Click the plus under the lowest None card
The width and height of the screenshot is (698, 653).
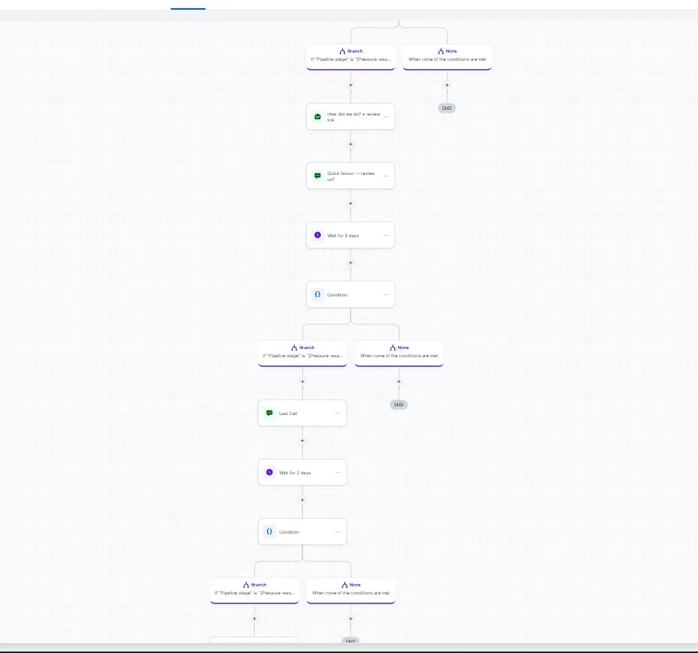click(350, 619)
